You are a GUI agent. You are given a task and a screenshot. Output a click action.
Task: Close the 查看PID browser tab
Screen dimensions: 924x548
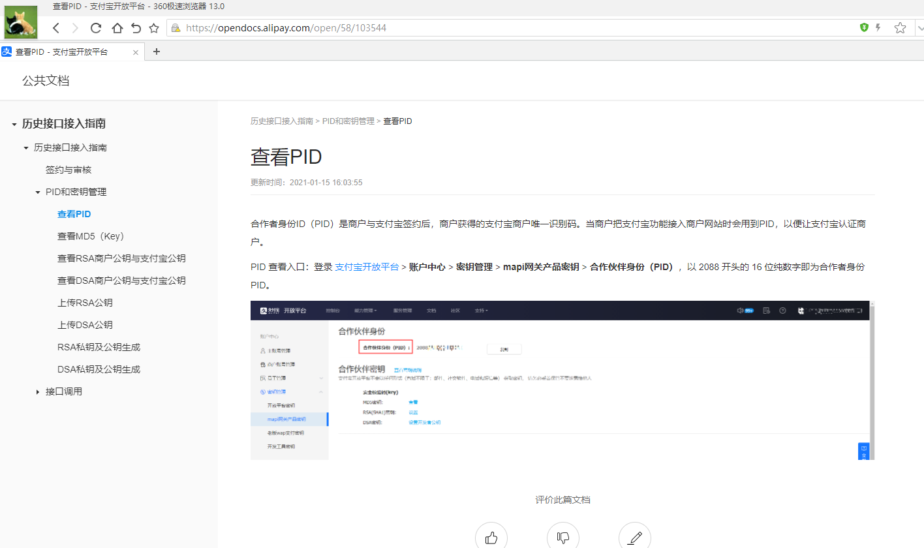136,52
